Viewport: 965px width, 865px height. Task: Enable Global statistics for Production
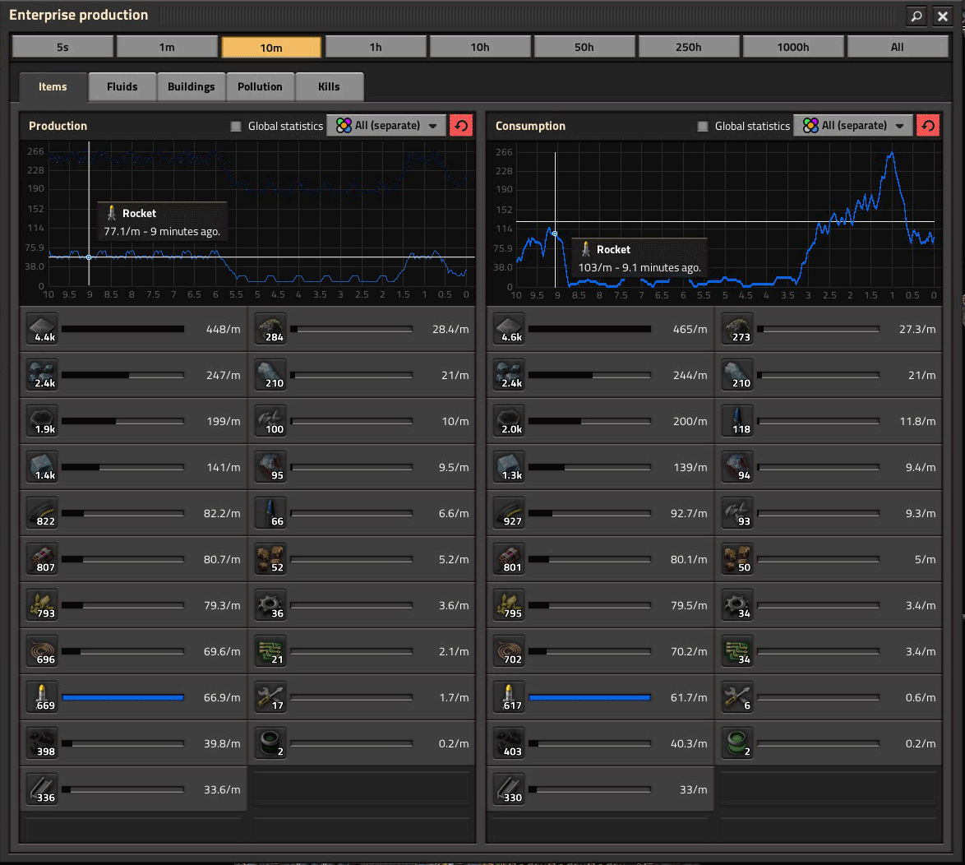pyautogui.click(x=236, y=127)
